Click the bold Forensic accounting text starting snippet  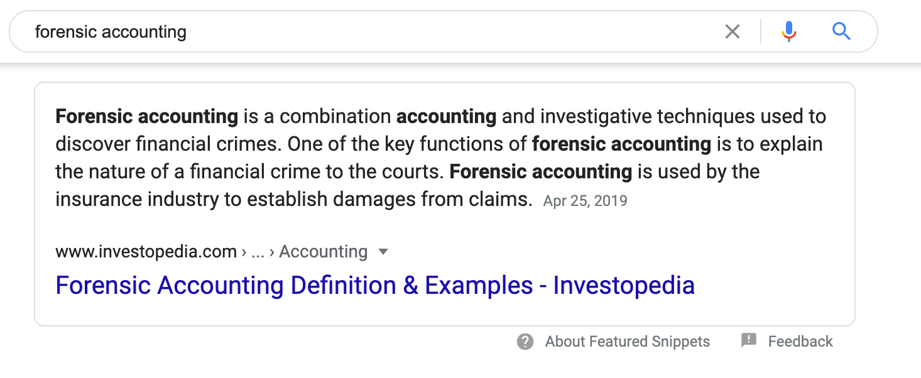coord(147,117)
